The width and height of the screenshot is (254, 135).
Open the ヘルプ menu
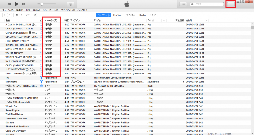tap(82, 10)
